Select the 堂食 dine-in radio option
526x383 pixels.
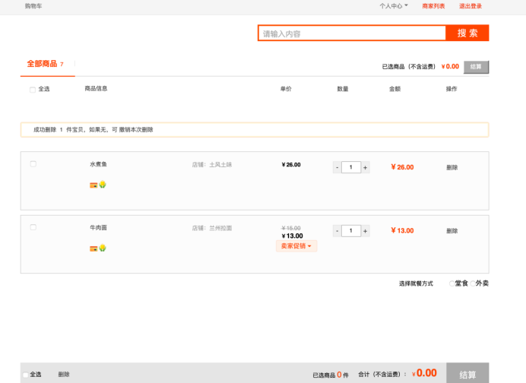pyautogui.click(x=452, y=283)
